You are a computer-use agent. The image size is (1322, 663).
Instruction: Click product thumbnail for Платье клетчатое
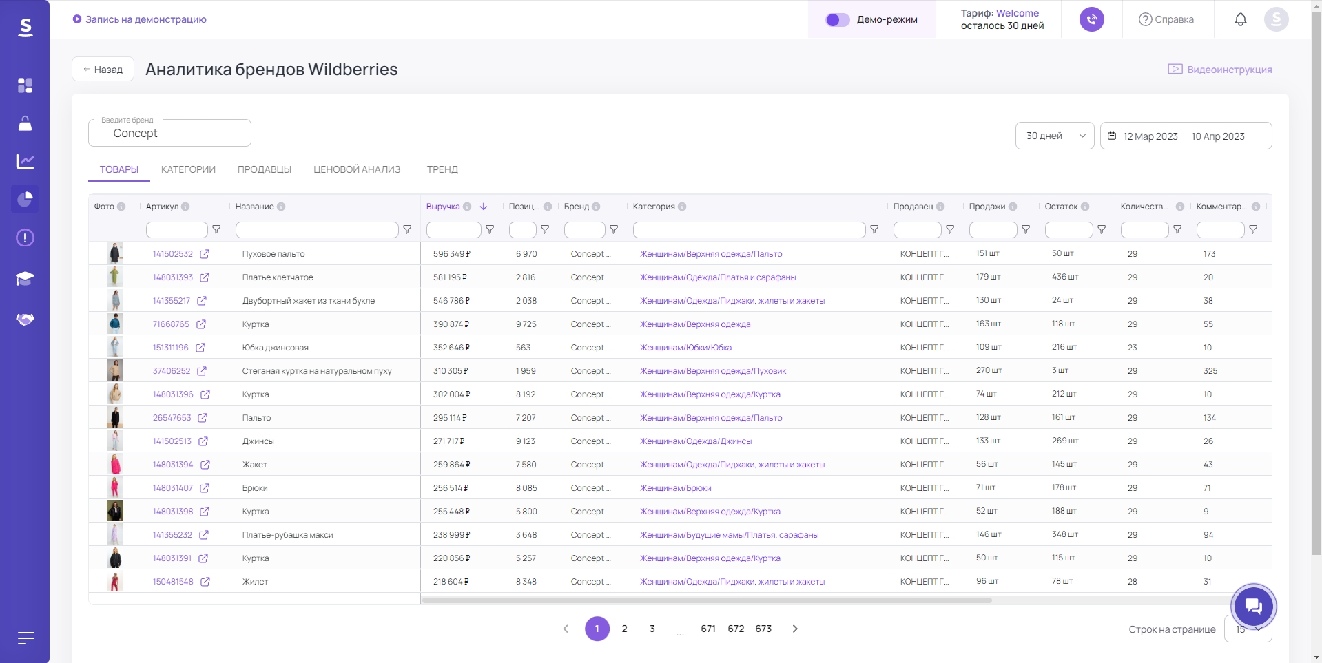click(115, 277)
